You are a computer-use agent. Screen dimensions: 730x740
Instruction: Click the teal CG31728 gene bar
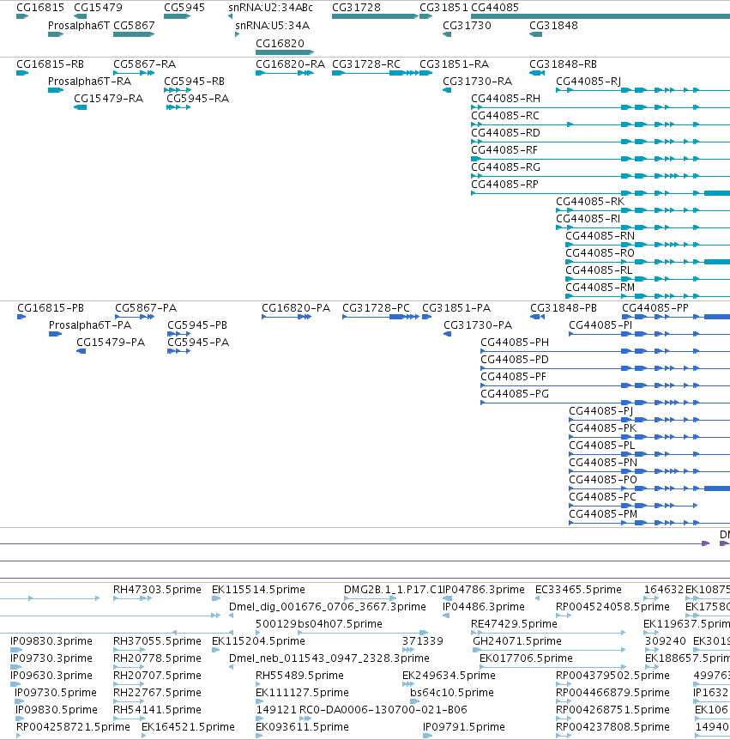tap(376, 16)
